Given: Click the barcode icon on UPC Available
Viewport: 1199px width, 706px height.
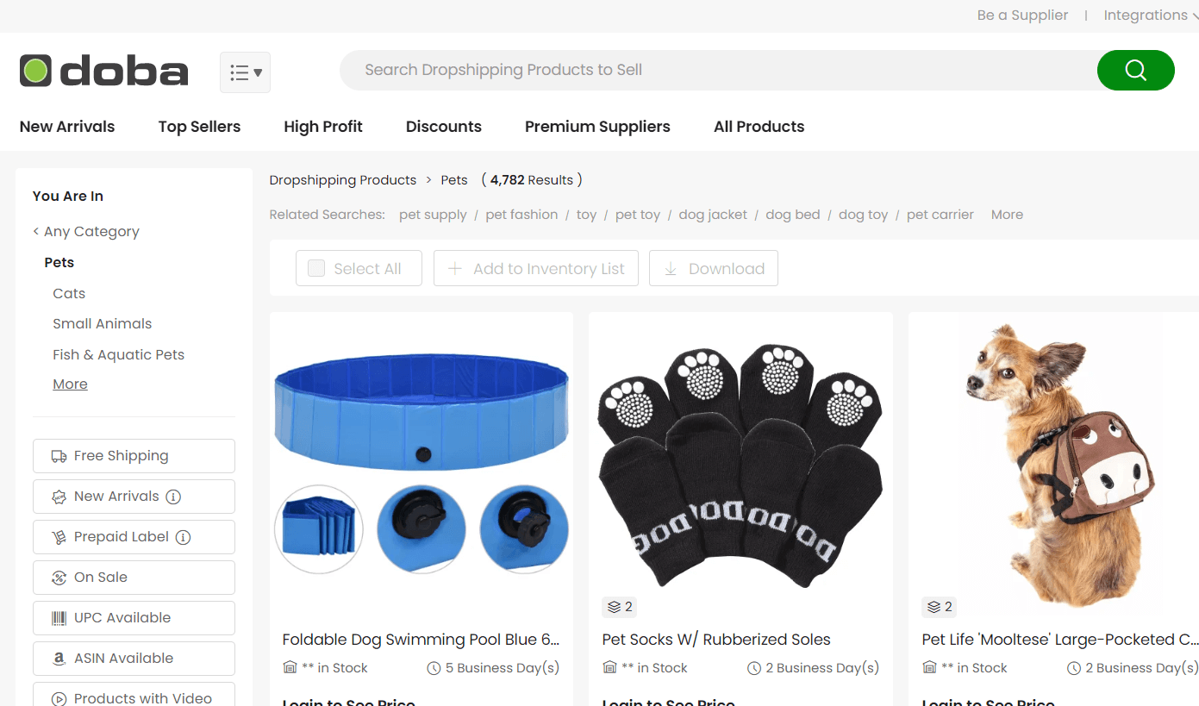Looking at the screenshot, I should coord(59,618).
